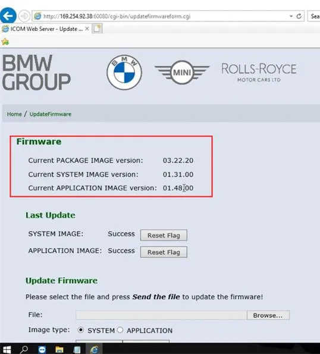Launch File Explorer from the taskbar

(59, 350)
